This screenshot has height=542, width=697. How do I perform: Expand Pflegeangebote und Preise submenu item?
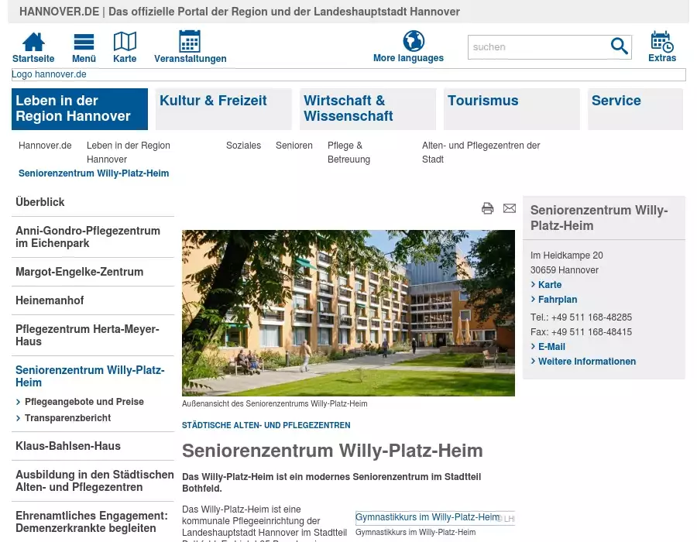[84, 402]
